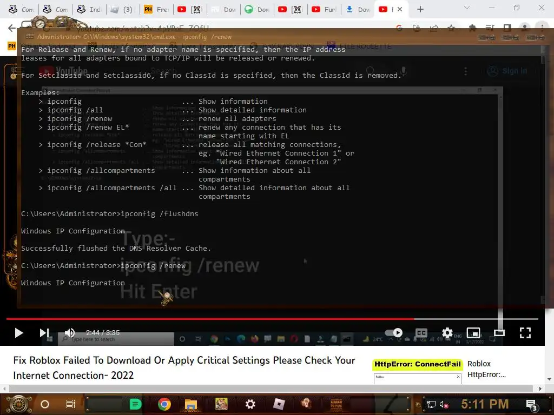Mute the YouTube player volume

(x=70, y=333)
